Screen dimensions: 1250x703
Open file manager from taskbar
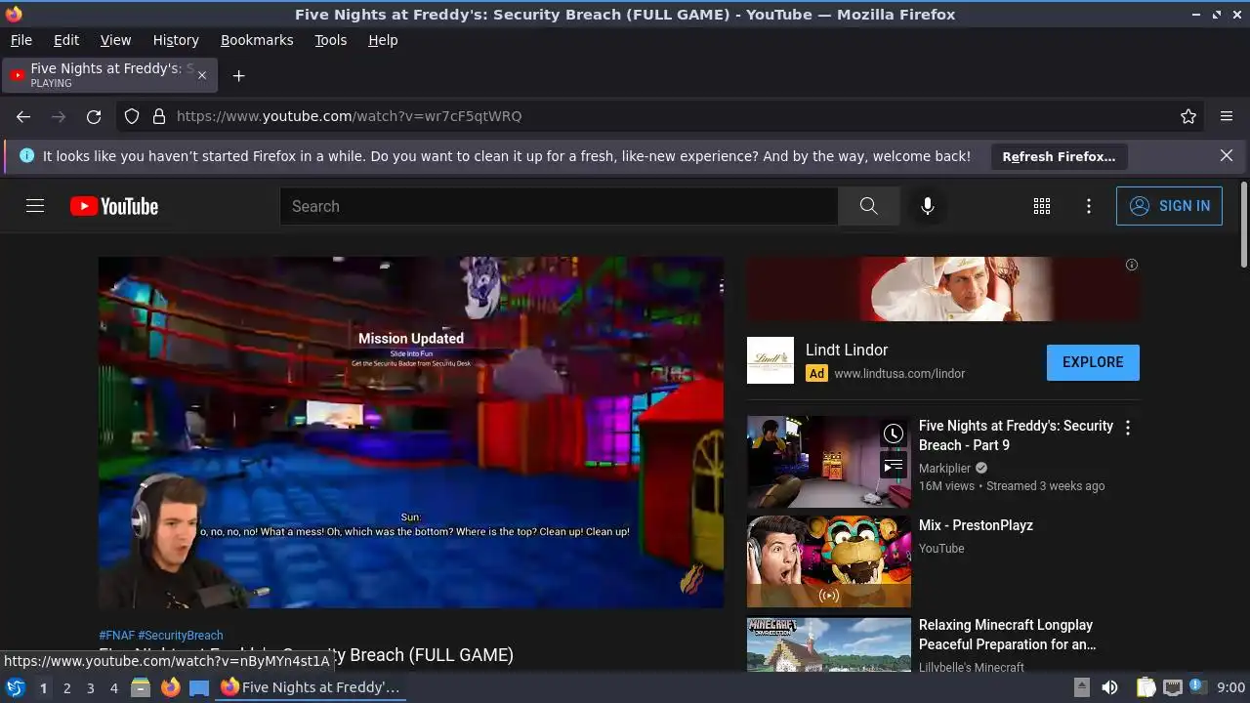(141, 687)
